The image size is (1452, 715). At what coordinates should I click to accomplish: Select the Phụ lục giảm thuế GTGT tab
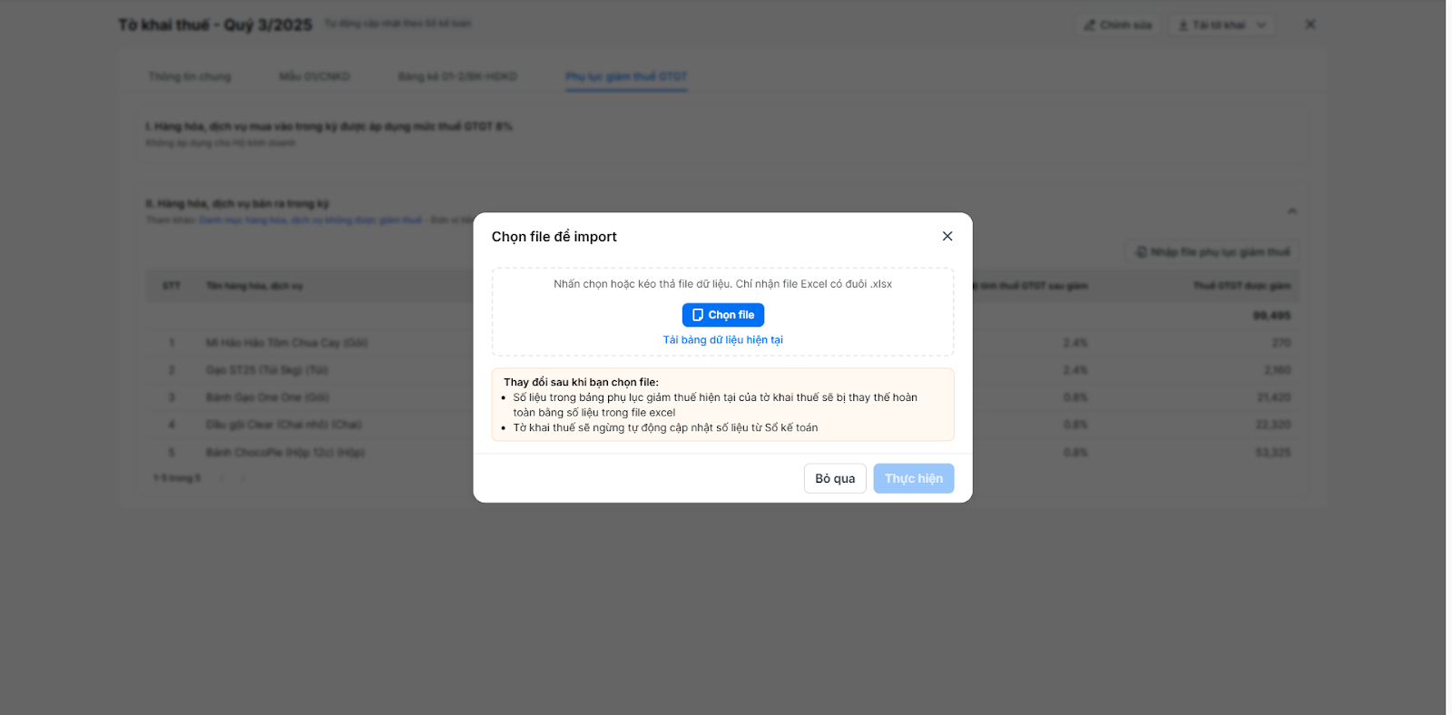click(x=626, y=76)
